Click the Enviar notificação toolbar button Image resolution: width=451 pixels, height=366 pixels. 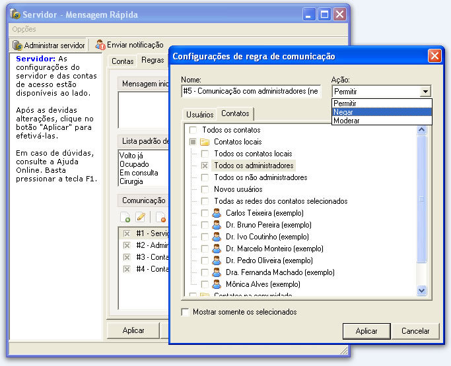129,45
